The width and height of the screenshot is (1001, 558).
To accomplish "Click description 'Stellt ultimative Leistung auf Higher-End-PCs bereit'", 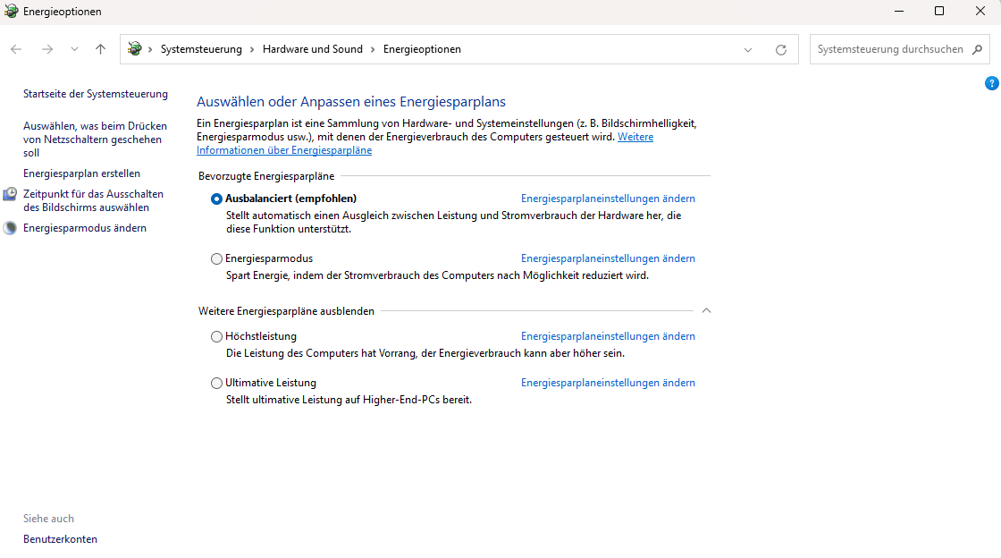I will (x=349, y=401).
